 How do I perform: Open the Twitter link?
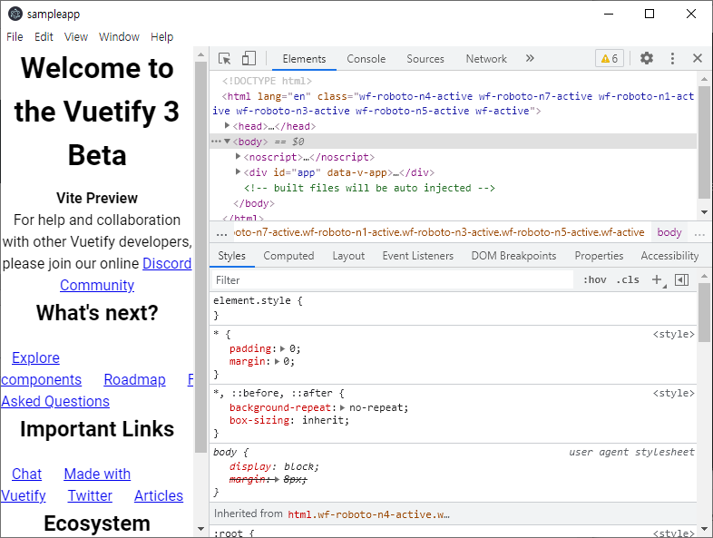point(90,495)
